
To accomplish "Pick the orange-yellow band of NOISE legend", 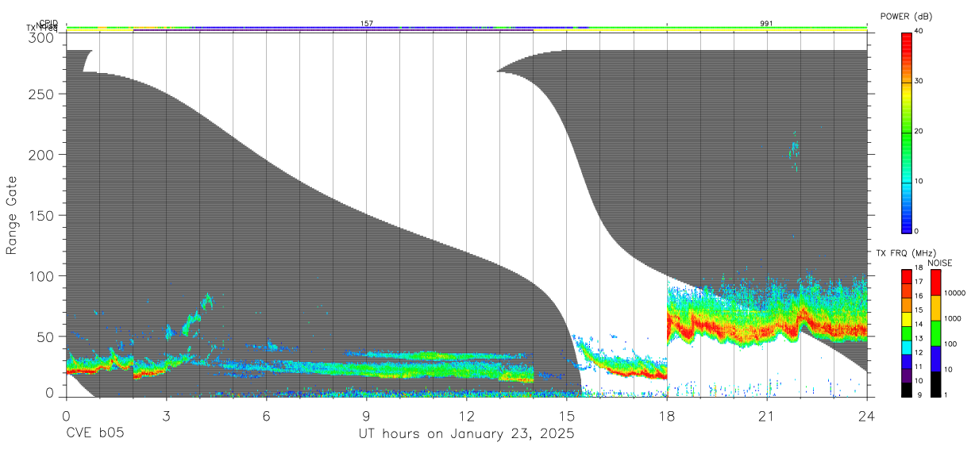I will click(x=935, y=307).
